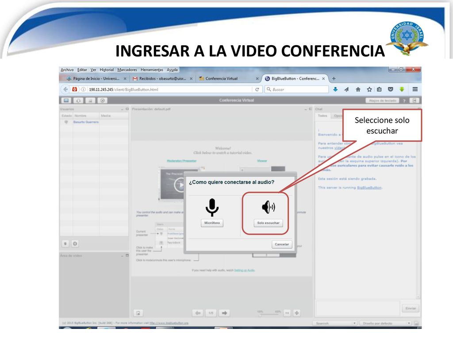Maximize the Usuarios panel
453x340 pixels.
tap(127, 109)
